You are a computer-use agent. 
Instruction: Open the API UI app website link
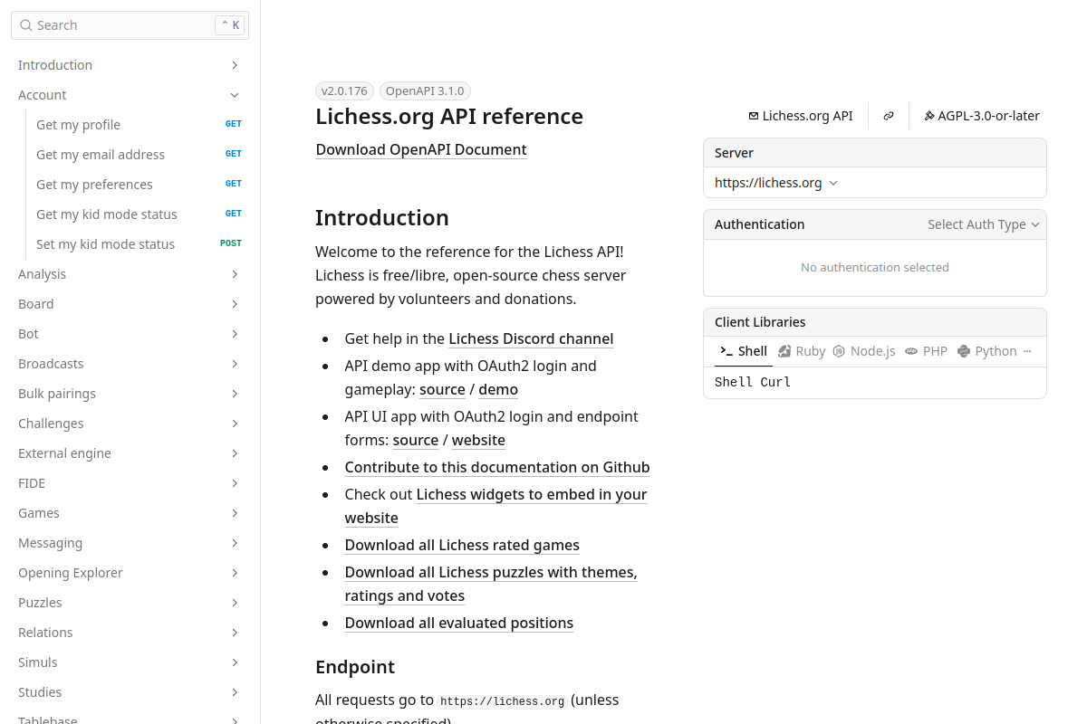click(478, 440)
